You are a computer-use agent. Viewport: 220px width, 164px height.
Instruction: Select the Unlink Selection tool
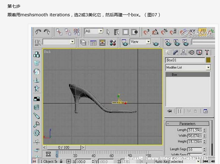click(68, 32)
